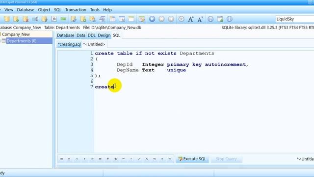This screenshot has height=177, width=314.
Task: Select Company_New database in tree
Action: pyautogui.click(x=16, y=34)
